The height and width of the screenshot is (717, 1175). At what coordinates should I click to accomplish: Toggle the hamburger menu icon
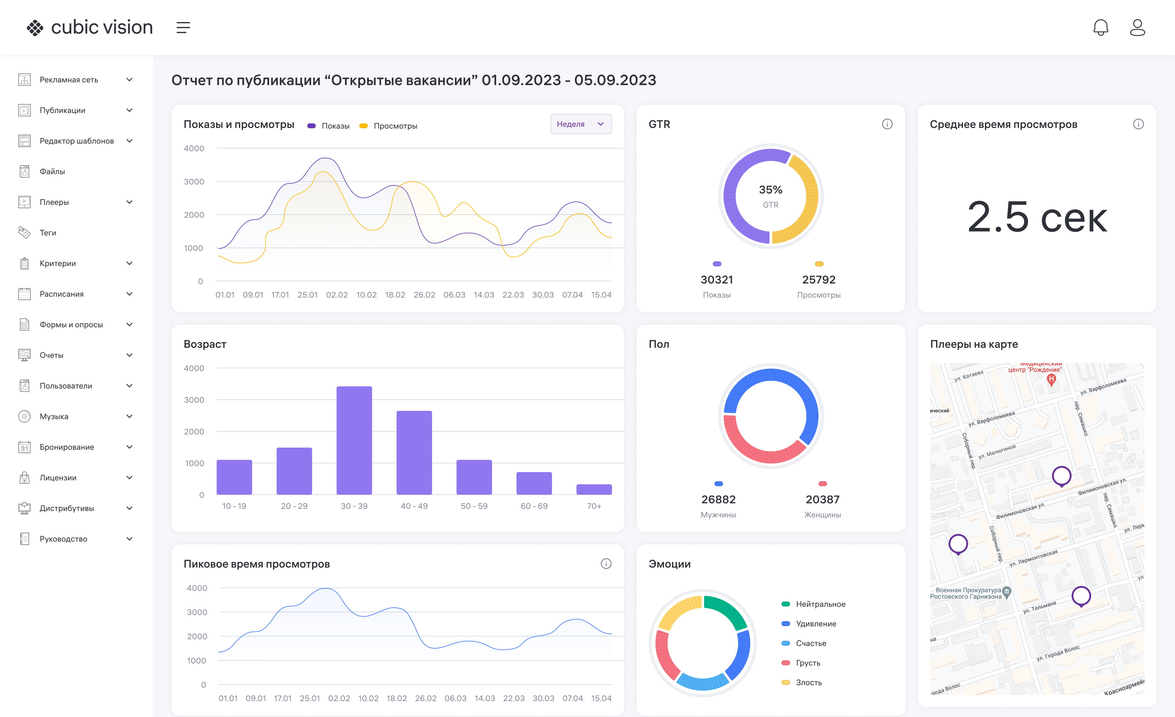(183, 28)
